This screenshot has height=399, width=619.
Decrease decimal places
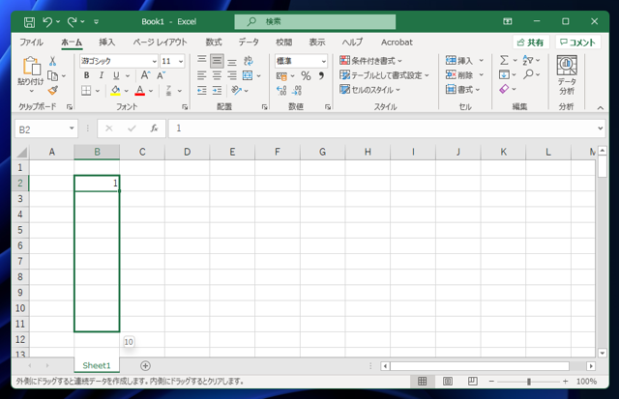pos(297,90)
